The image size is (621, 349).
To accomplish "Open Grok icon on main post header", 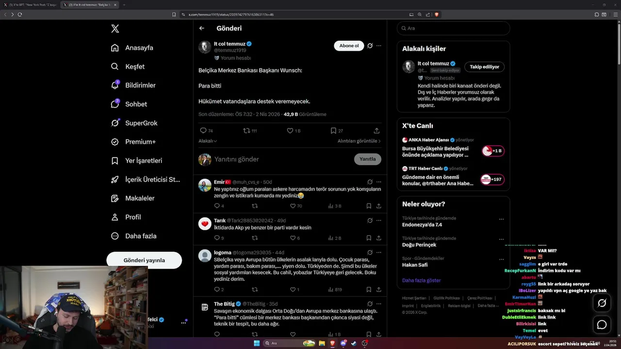I will (370, 46).
